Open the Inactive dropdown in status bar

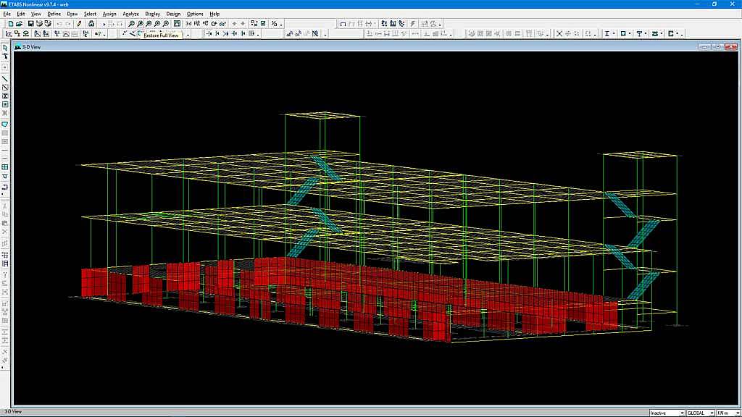[667, 413]
